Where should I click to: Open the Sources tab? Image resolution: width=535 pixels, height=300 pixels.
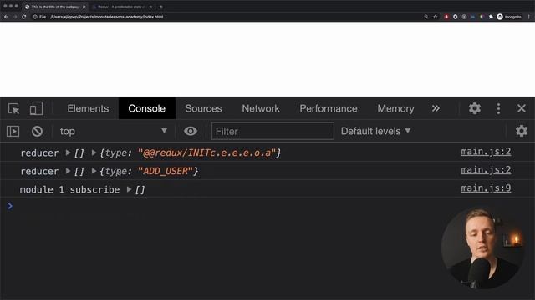point(203,109)
